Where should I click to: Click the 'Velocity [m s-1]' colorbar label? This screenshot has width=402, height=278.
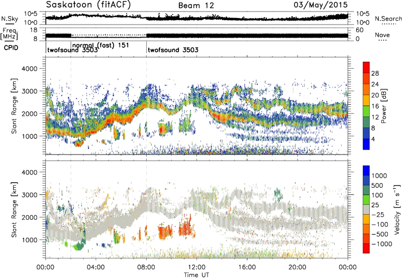pyautogui.click(x=397, y=209)
